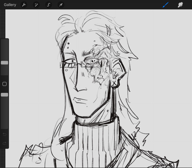Select the Transform arrow tool
This screenshot has width=192, height=168.
pos(61,5)
